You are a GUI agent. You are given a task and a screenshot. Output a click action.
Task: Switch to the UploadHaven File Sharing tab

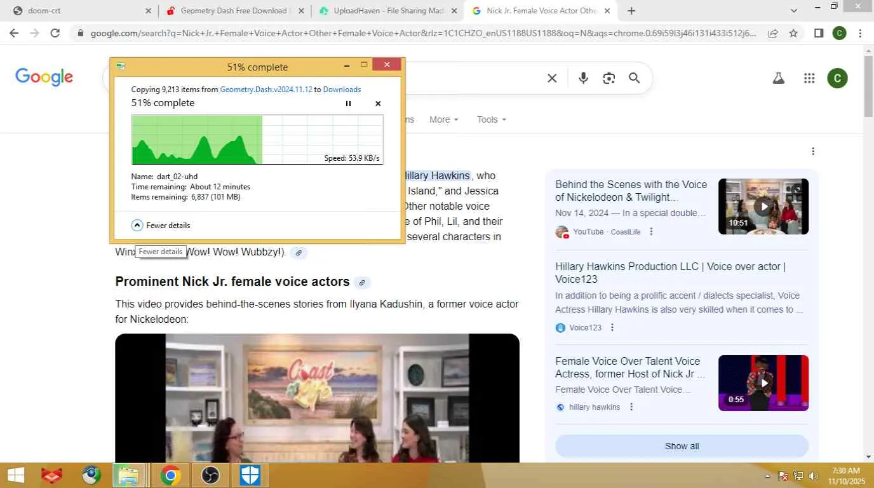(x=387, y=11)
